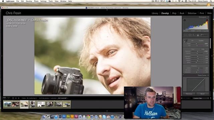Click the Clarity slider handle
Screen dimensions: 214x120
click(x=199, y=68)
